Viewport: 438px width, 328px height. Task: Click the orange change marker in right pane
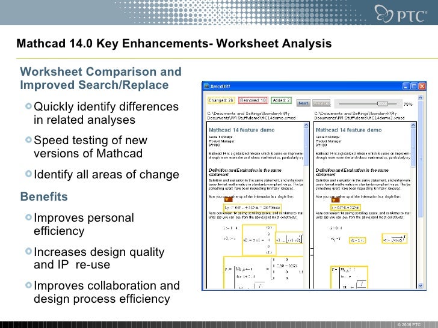point(335,199)
